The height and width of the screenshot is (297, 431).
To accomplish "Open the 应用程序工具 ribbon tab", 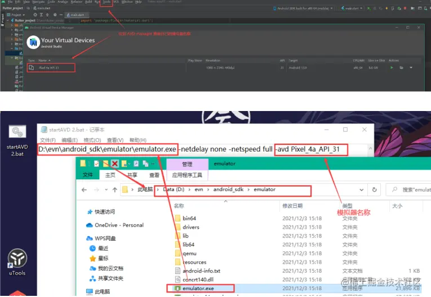I will (x=187, y=175).
